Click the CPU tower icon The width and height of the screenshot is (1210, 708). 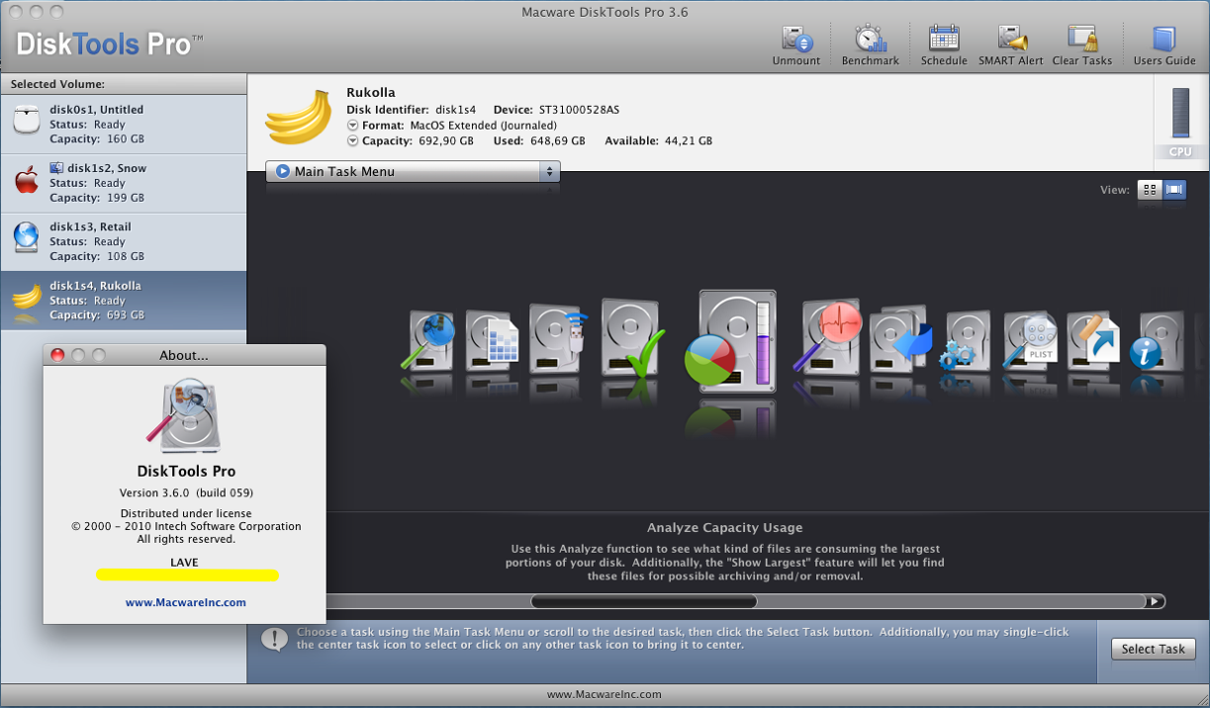click(x=1180, y=115)
